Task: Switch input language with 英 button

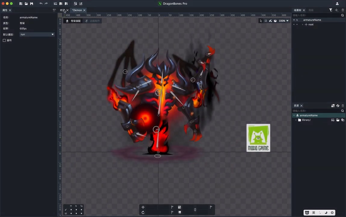Action: 314,212
